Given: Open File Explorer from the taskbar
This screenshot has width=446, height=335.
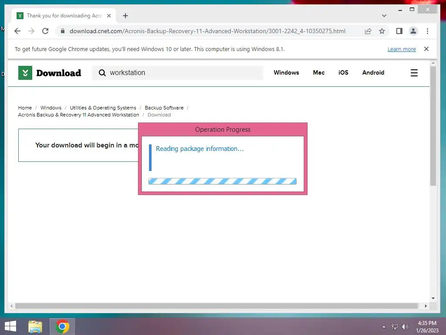Looking at the screenshot, I should 35,326.
